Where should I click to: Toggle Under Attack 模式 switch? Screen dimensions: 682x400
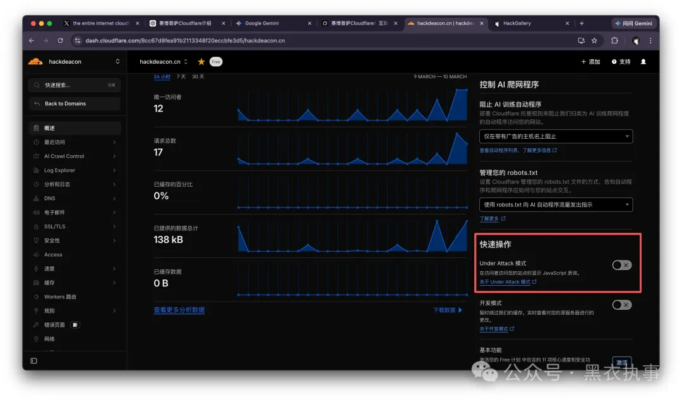click(621, 265)
